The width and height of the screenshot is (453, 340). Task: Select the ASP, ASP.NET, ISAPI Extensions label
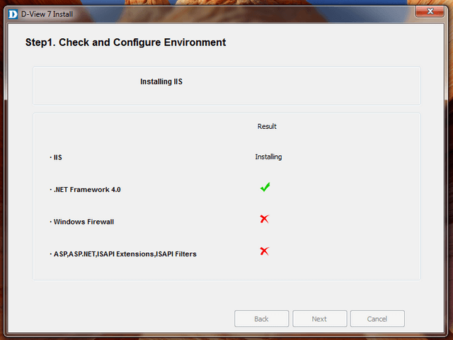click(x=123, y=254)
